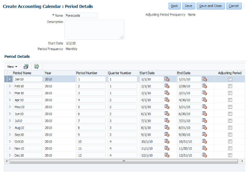
Task: Click the scroll left arrow of the table
Action: coord(6,161)
